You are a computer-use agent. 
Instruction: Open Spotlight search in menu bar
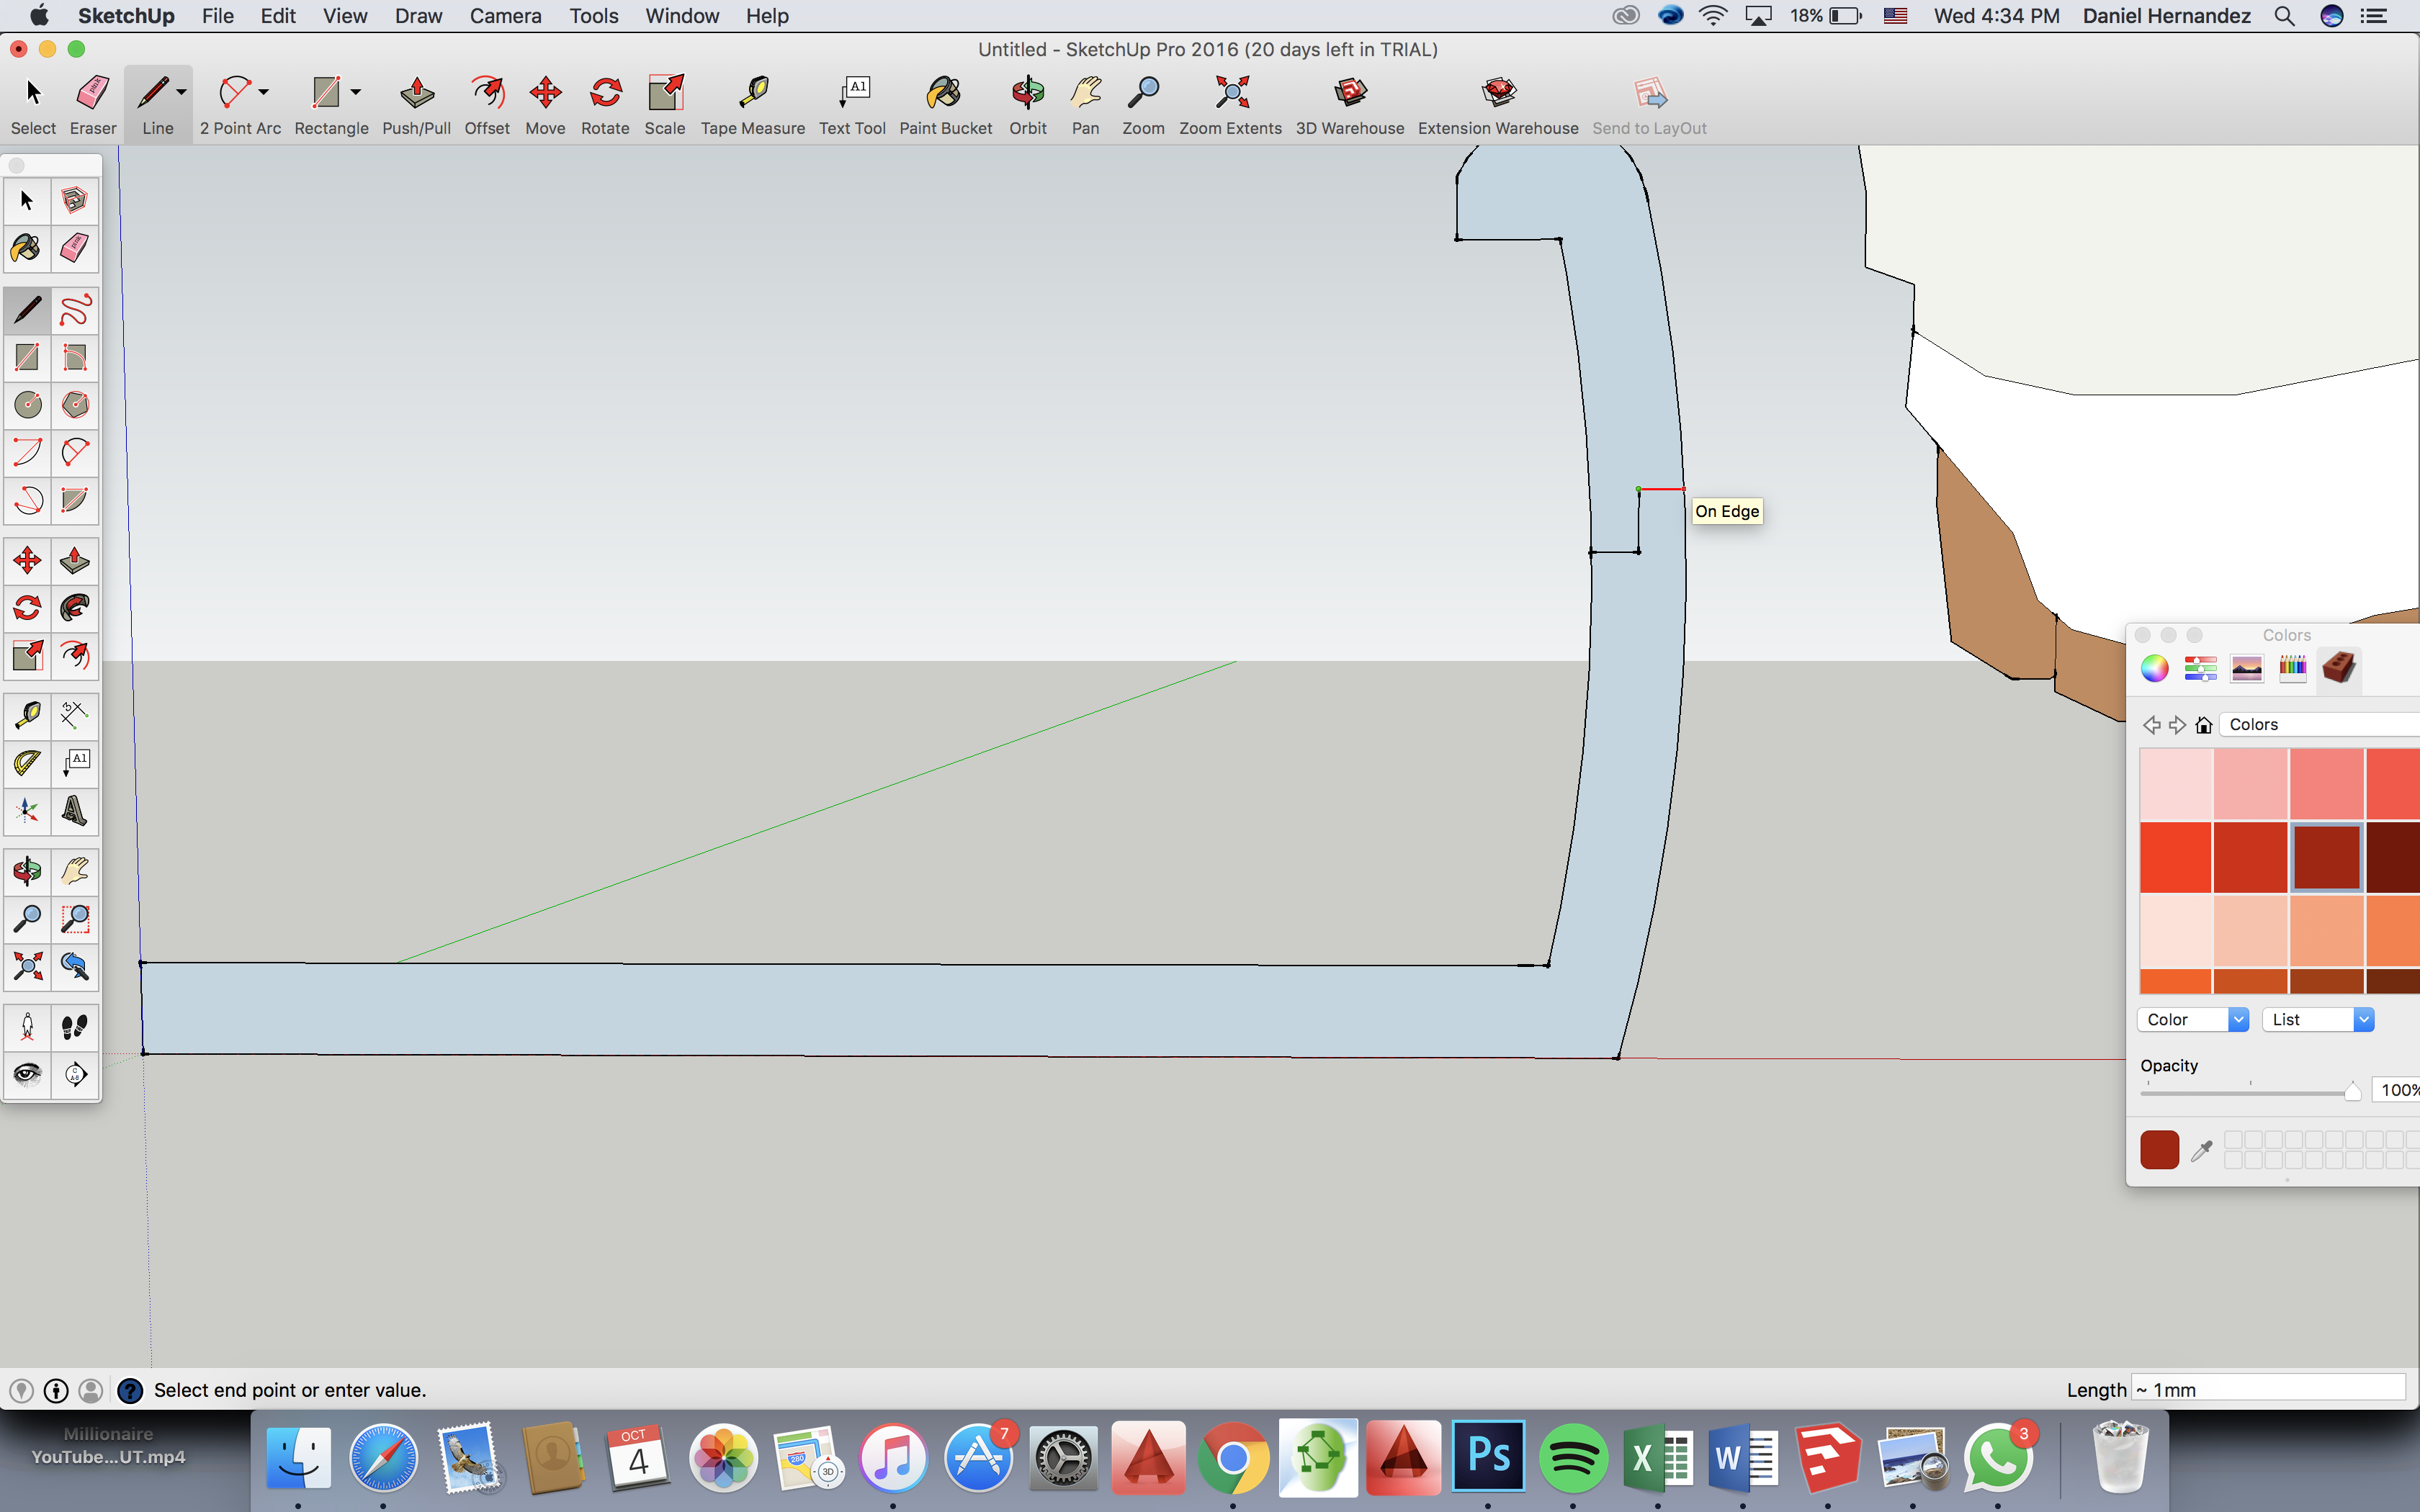(2284, 16)
